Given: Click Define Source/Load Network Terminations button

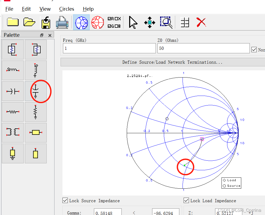Looking at the screenshot, I should [172, 62].
